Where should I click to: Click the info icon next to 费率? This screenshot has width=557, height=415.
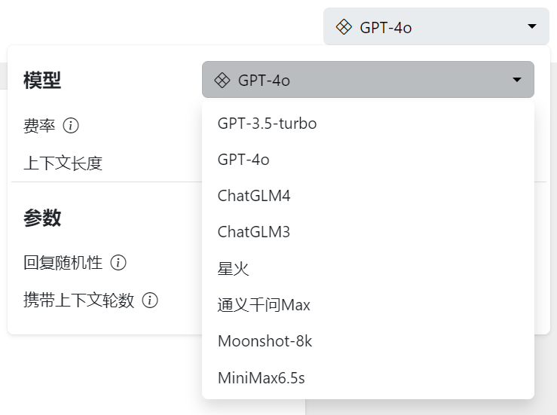[71, 126]
